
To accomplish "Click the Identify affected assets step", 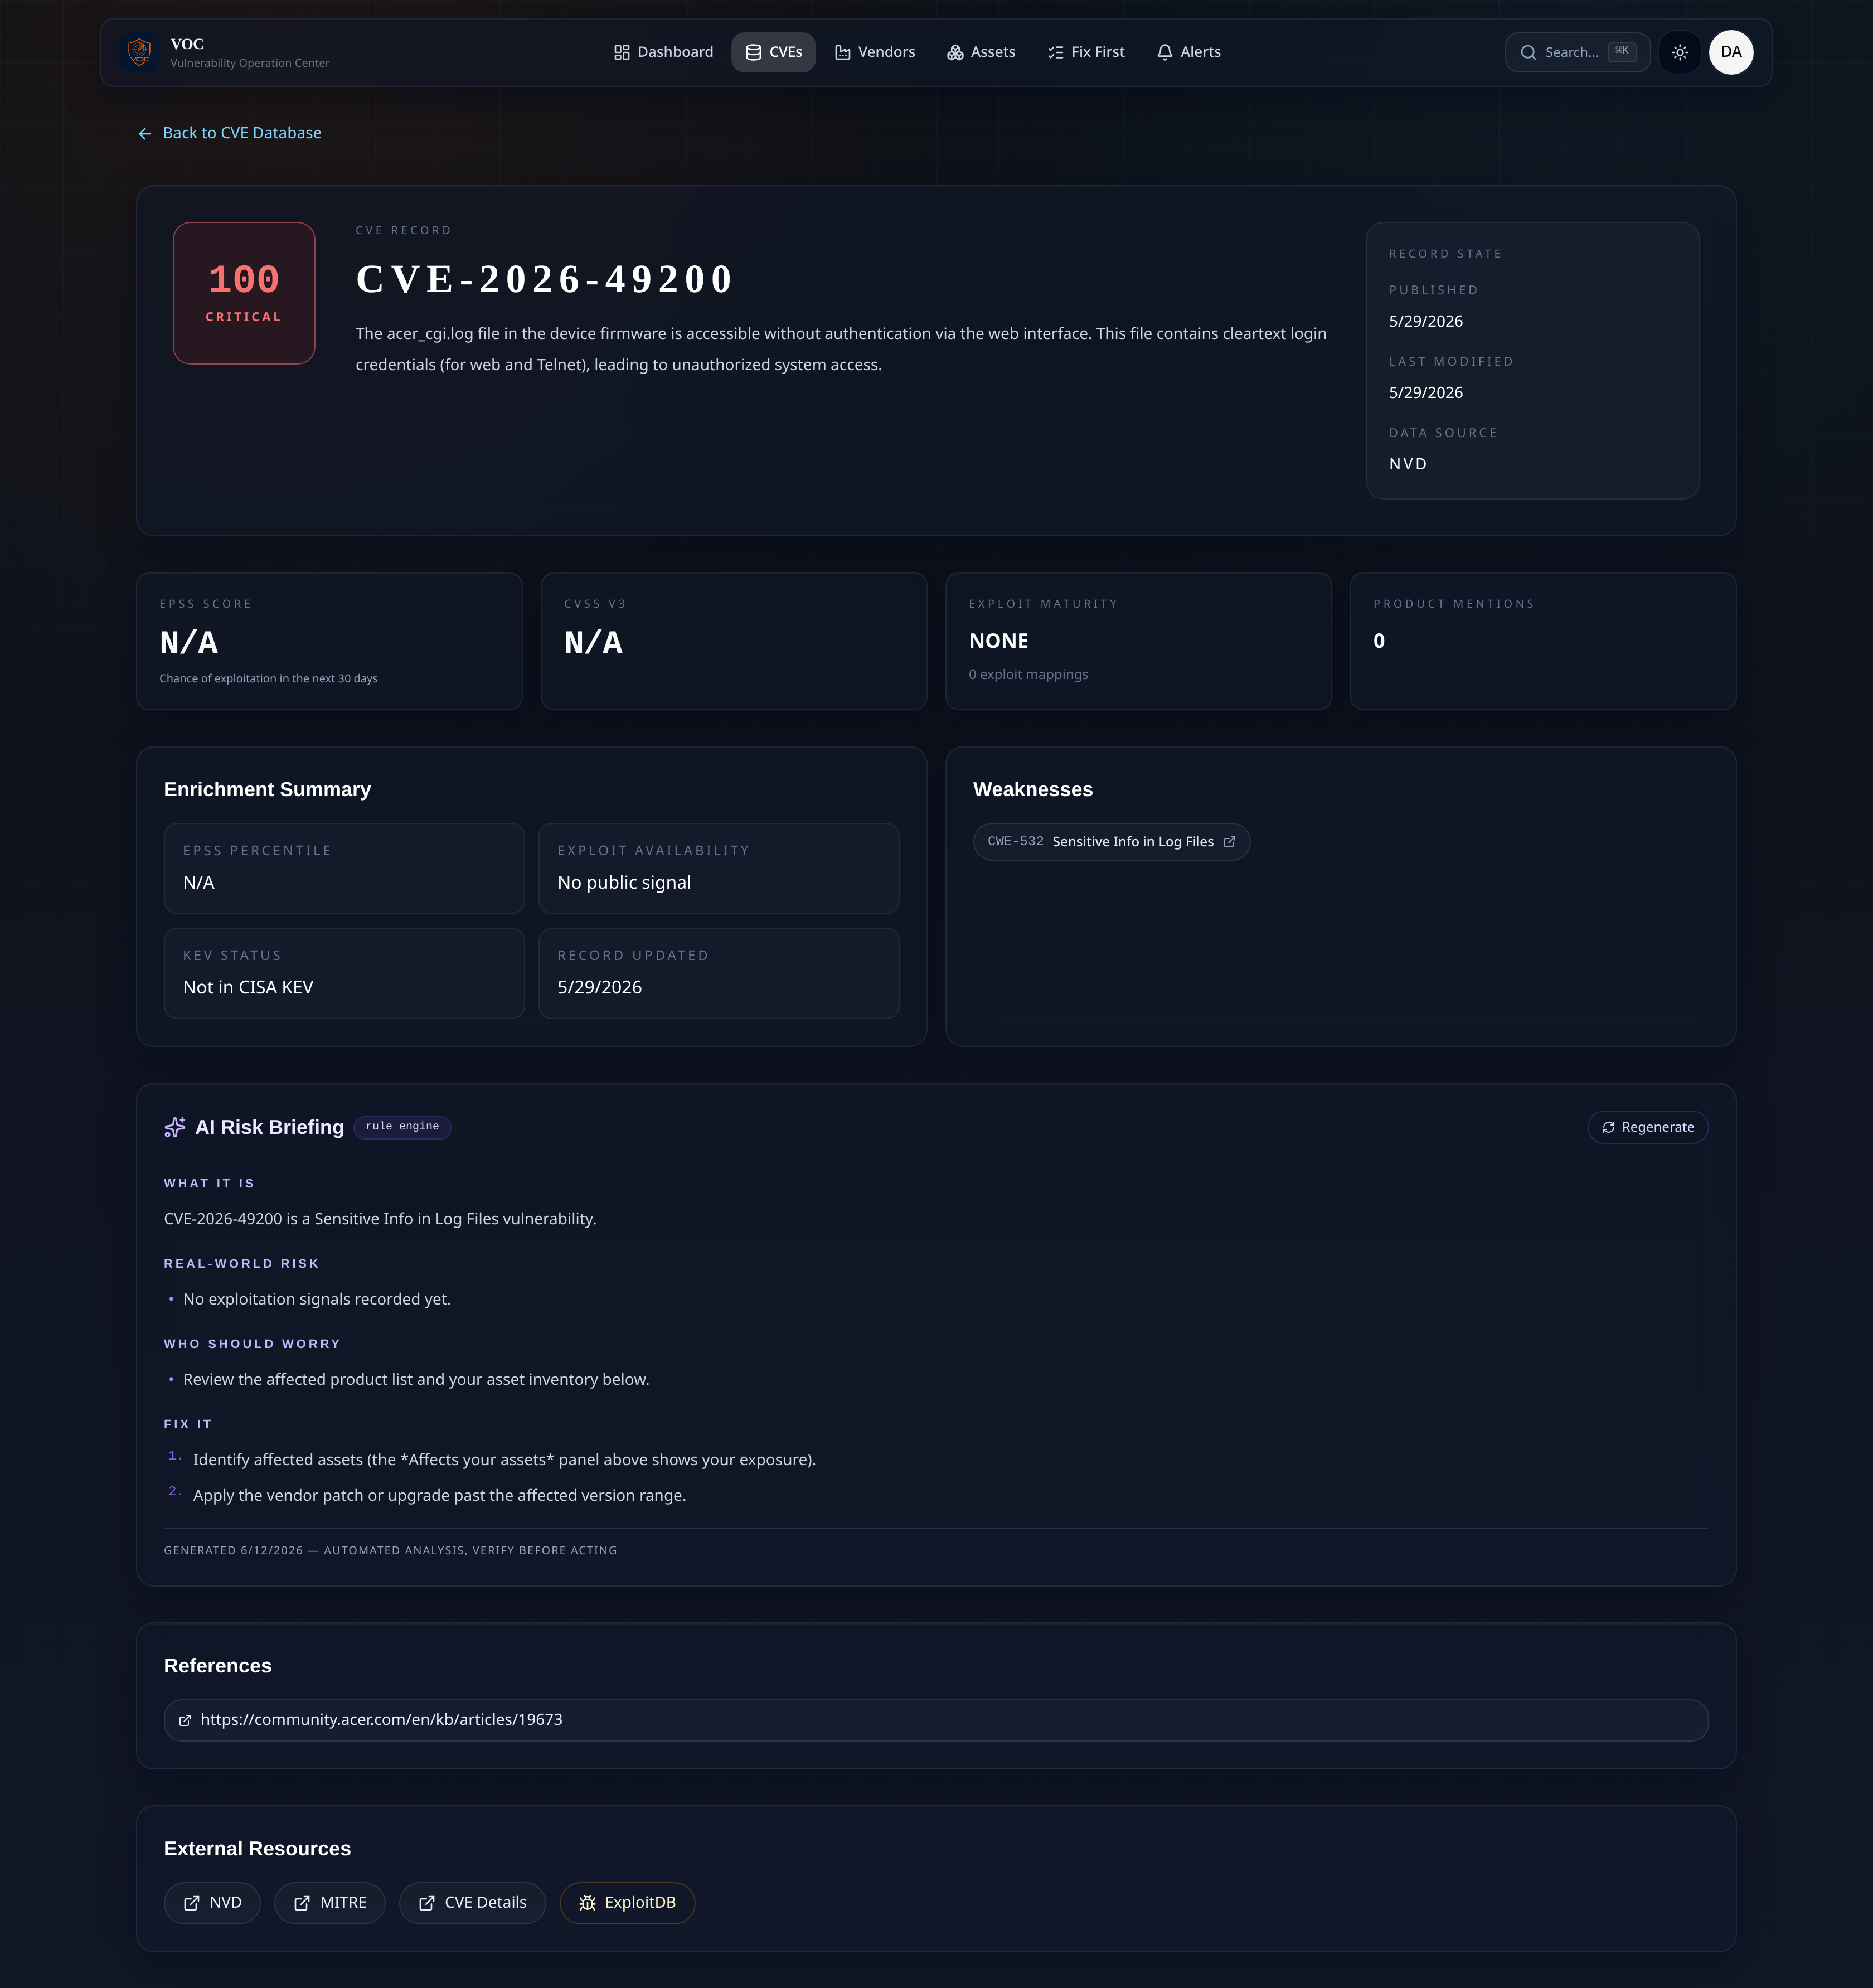I will pyautogui.click(x=504, y=1460).
